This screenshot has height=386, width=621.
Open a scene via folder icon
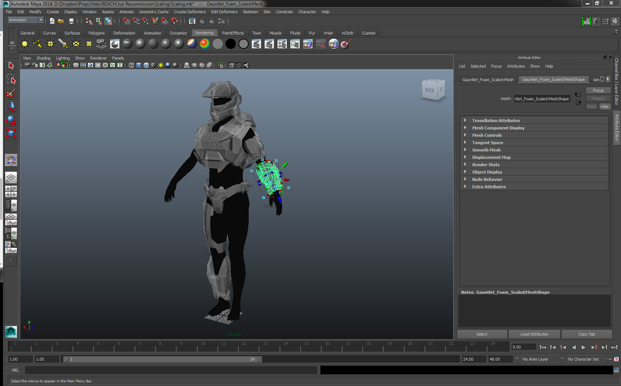pos(61,21)
